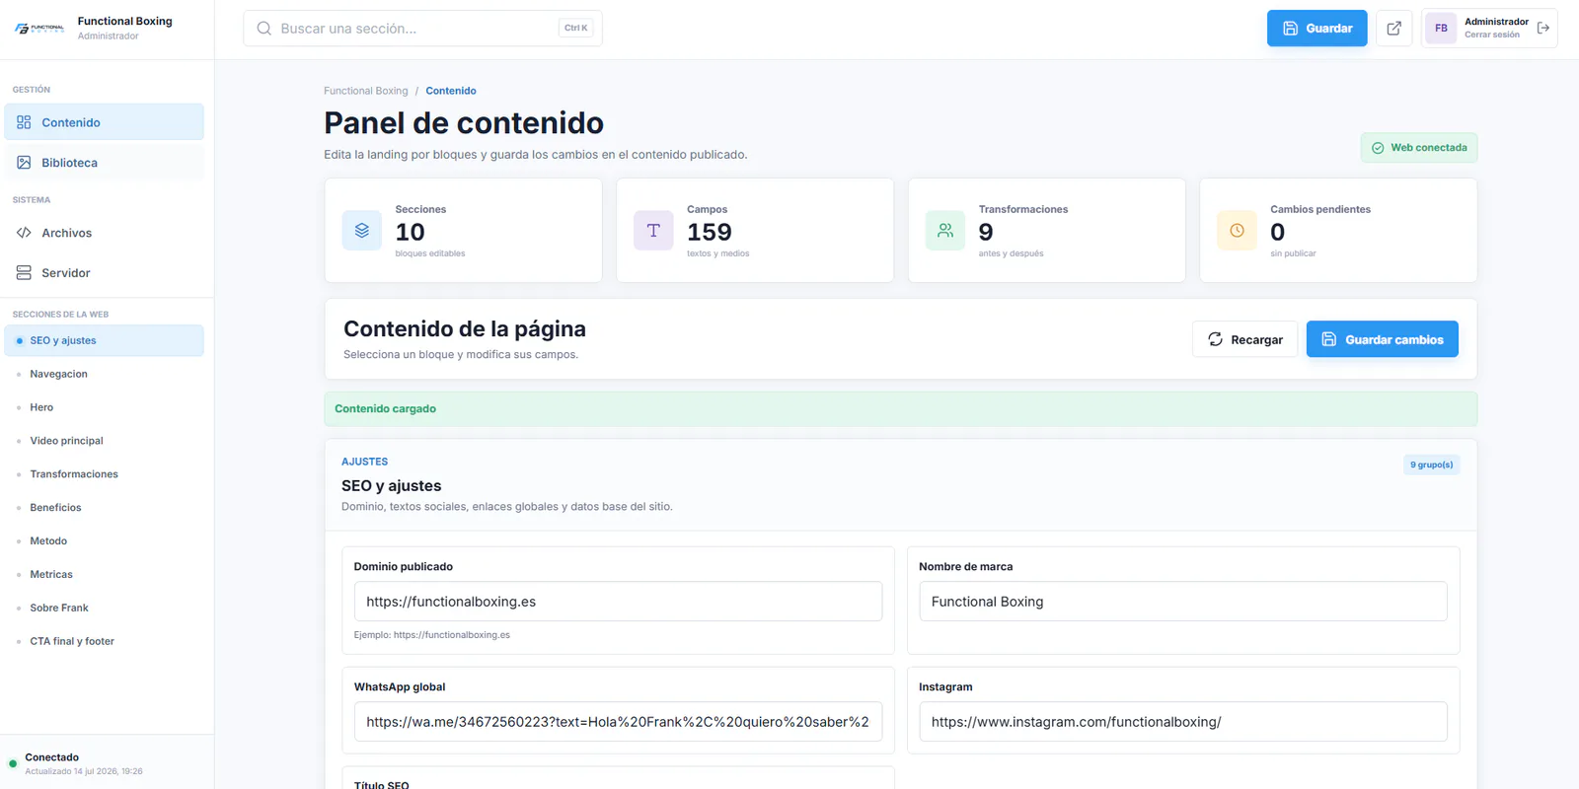Go to Servidor in the sidebar
The width and height of the screenshot is (1579, 789).
pyautogui.click(x=104, y=273)
